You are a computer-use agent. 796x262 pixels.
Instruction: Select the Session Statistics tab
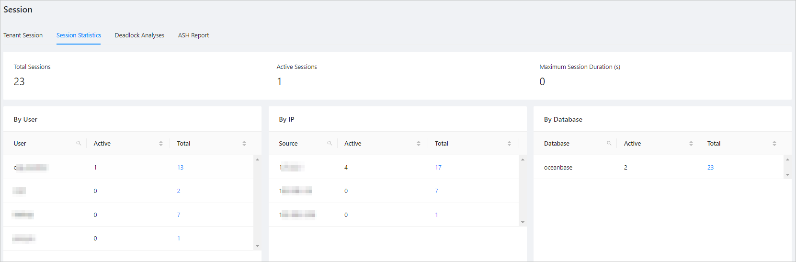tap(79, 35)
